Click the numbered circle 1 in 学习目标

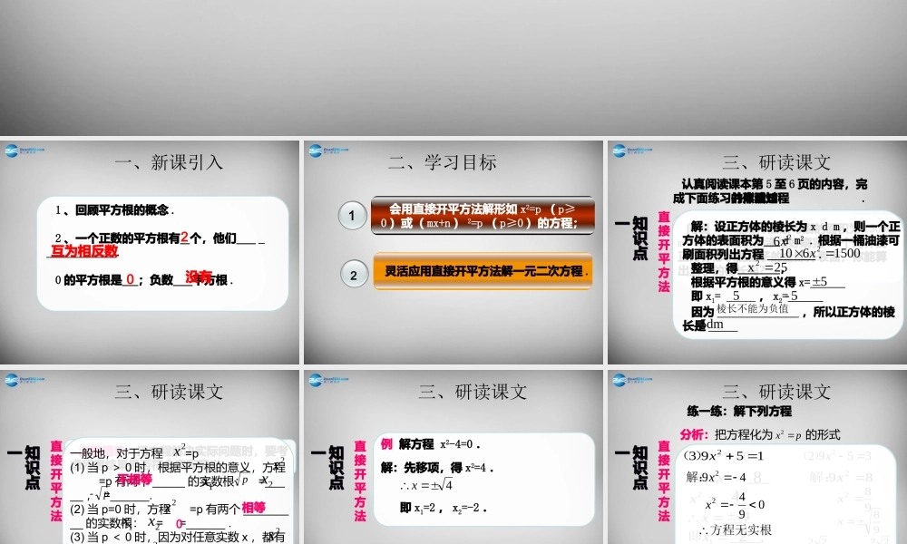[352, 216]
